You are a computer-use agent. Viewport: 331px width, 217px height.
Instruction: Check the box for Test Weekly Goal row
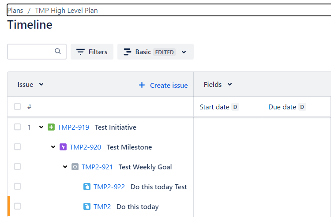[17, 167]
